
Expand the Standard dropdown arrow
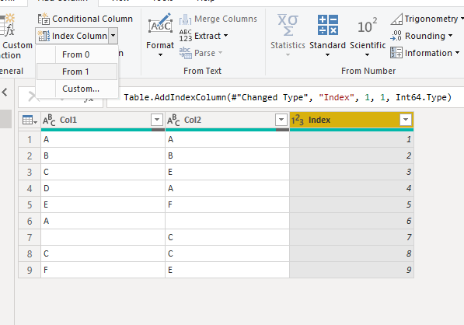[x=327, y=54]
